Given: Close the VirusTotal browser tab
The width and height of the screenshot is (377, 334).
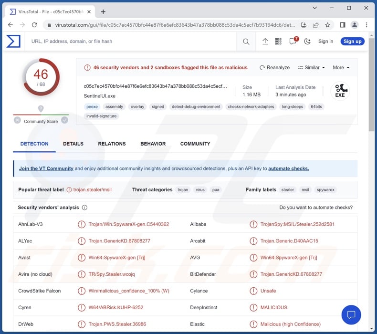Looking at the screenshot, I should [89, 11].
